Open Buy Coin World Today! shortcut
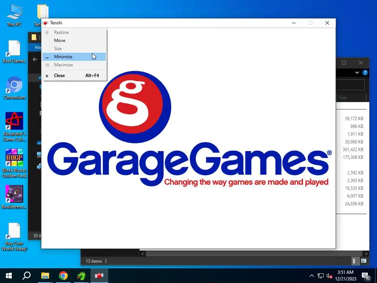377x283 pixels. click(x=14, y=237)
